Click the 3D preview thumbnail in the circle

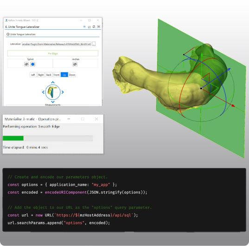[53, 92]
